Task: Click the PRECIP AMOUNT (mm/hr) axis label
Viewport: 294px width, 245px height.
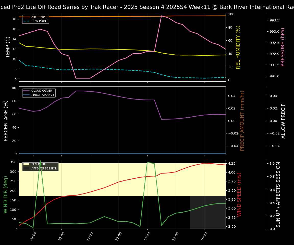Action: (242, 120)
